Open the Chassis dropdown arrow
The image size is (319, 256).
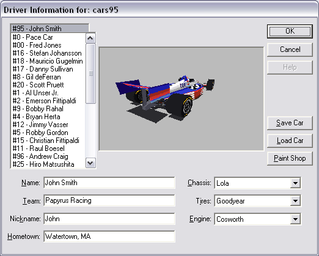click(x=295, y=183)
